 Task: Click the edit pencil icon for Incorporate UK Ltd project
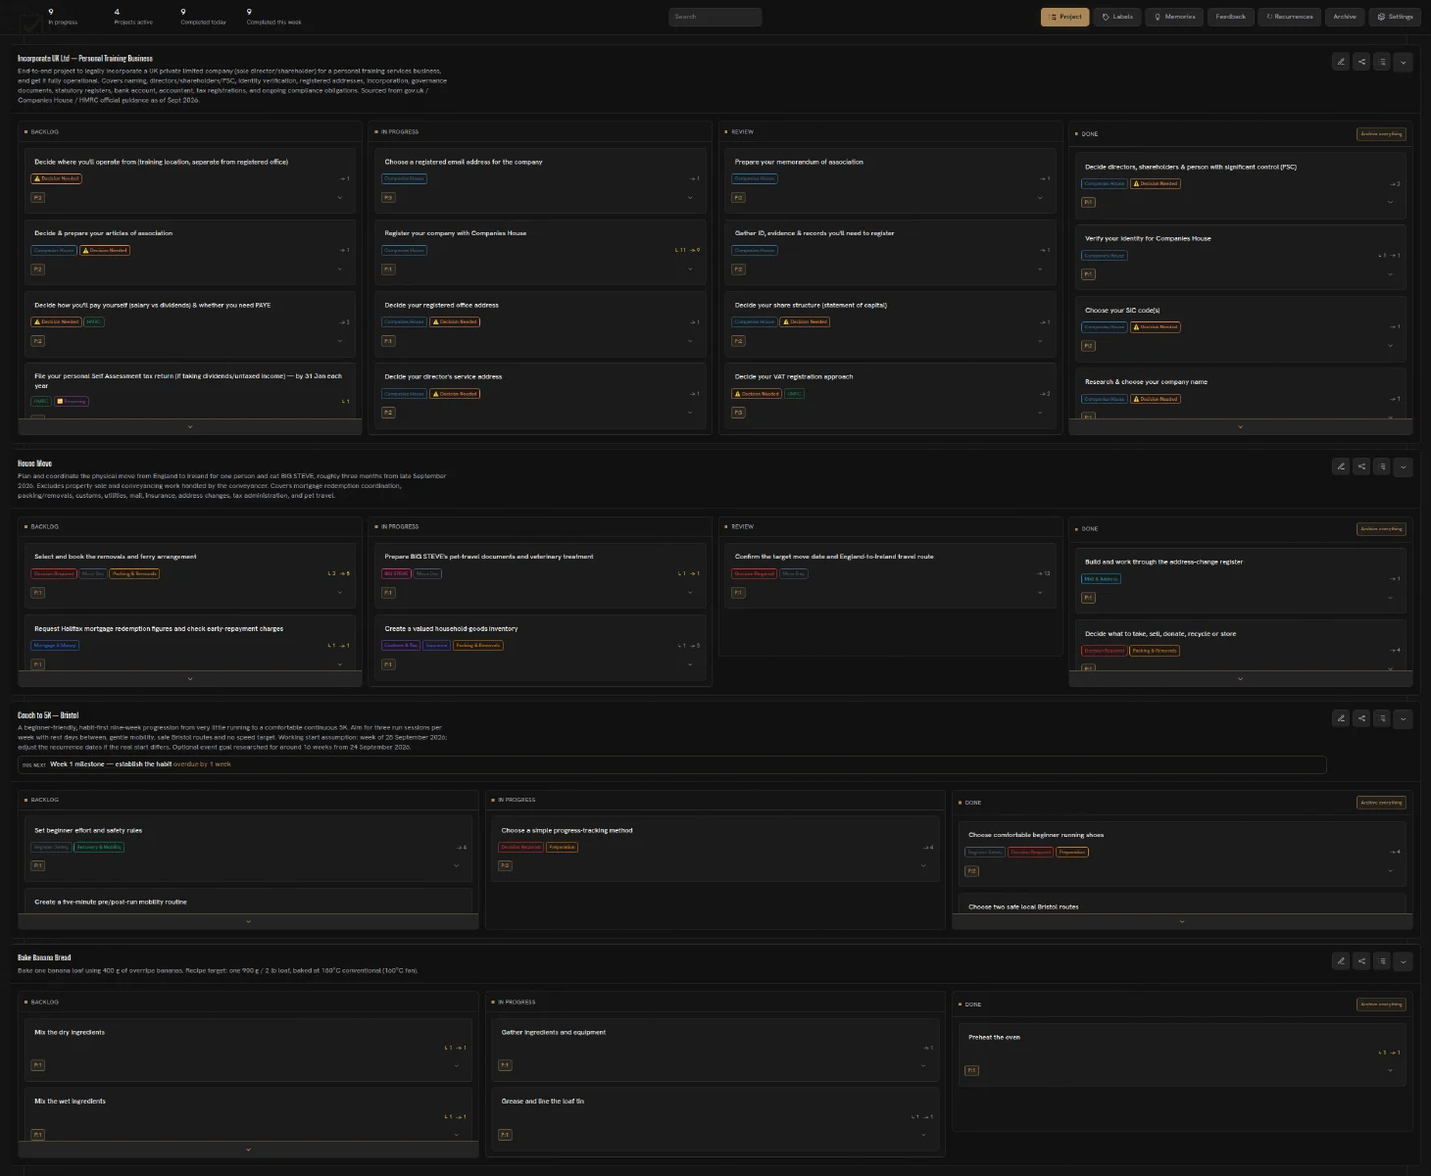[1341, 62]
